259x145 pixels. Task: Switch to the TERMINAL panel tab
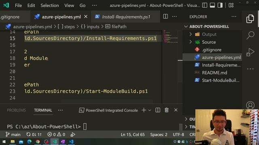tap(43, 110)
